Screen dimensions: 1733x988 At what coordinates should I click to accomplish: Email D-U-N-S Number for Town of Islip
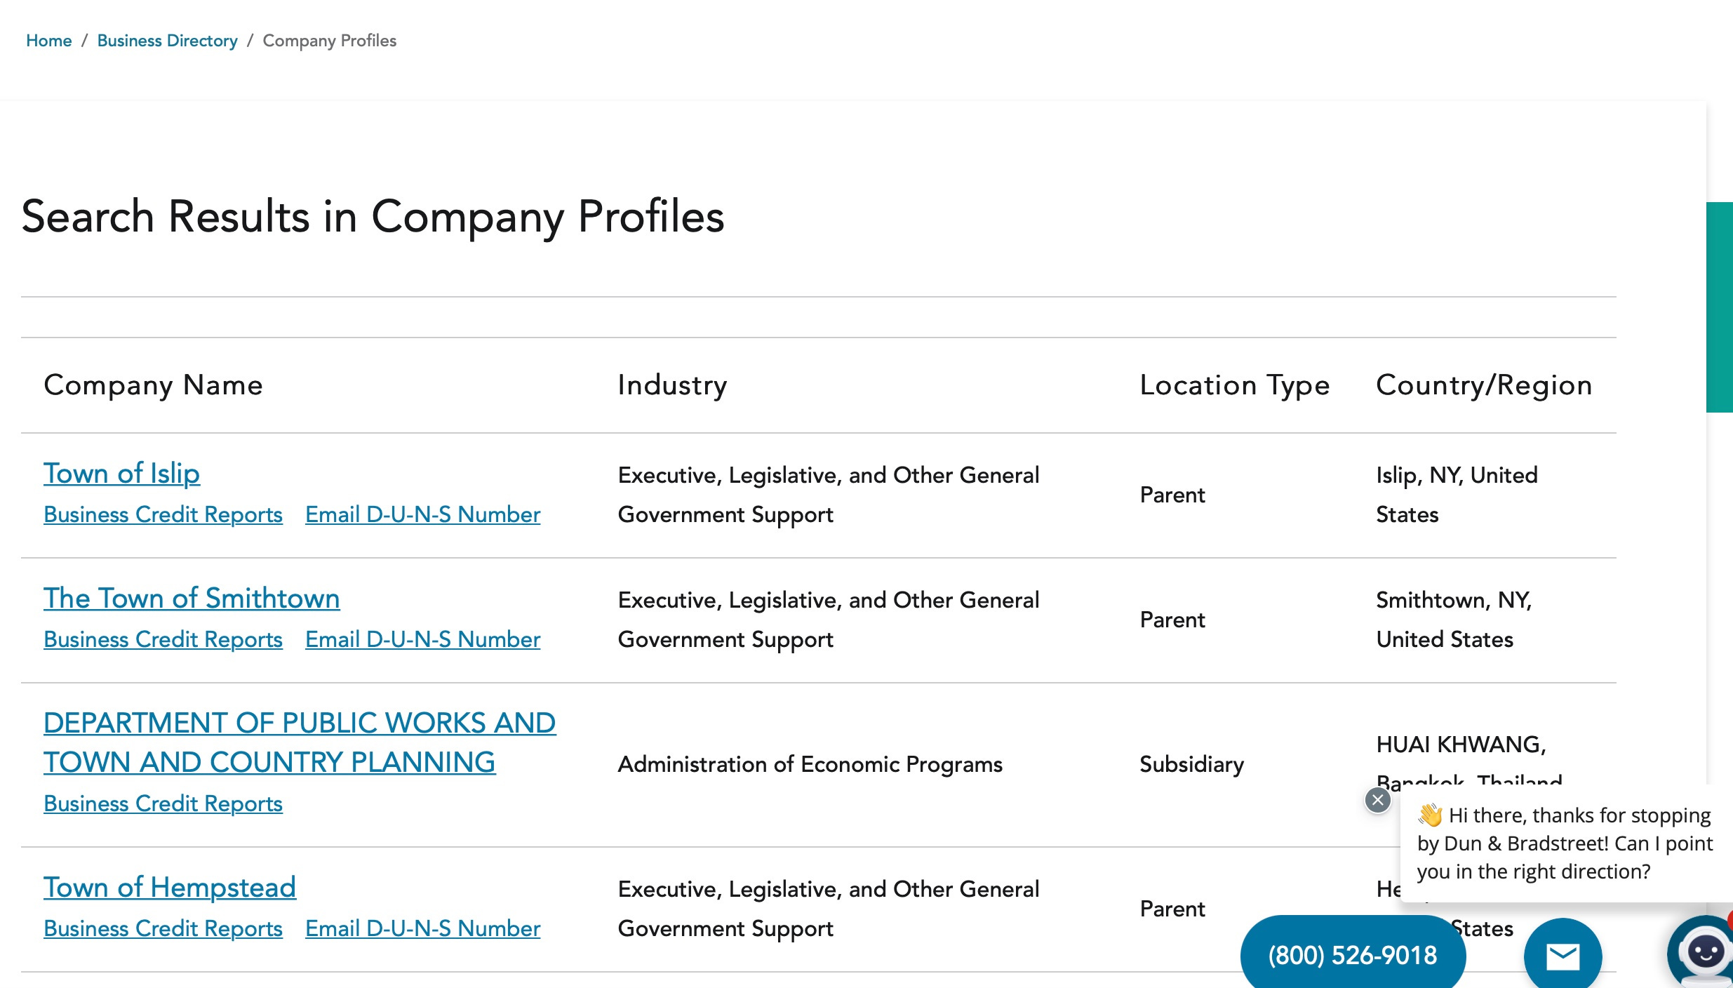tap(422, 514)
